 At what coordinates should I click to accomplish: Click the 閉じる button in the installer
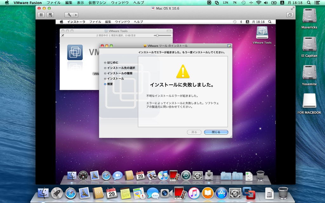click(216, 132)
